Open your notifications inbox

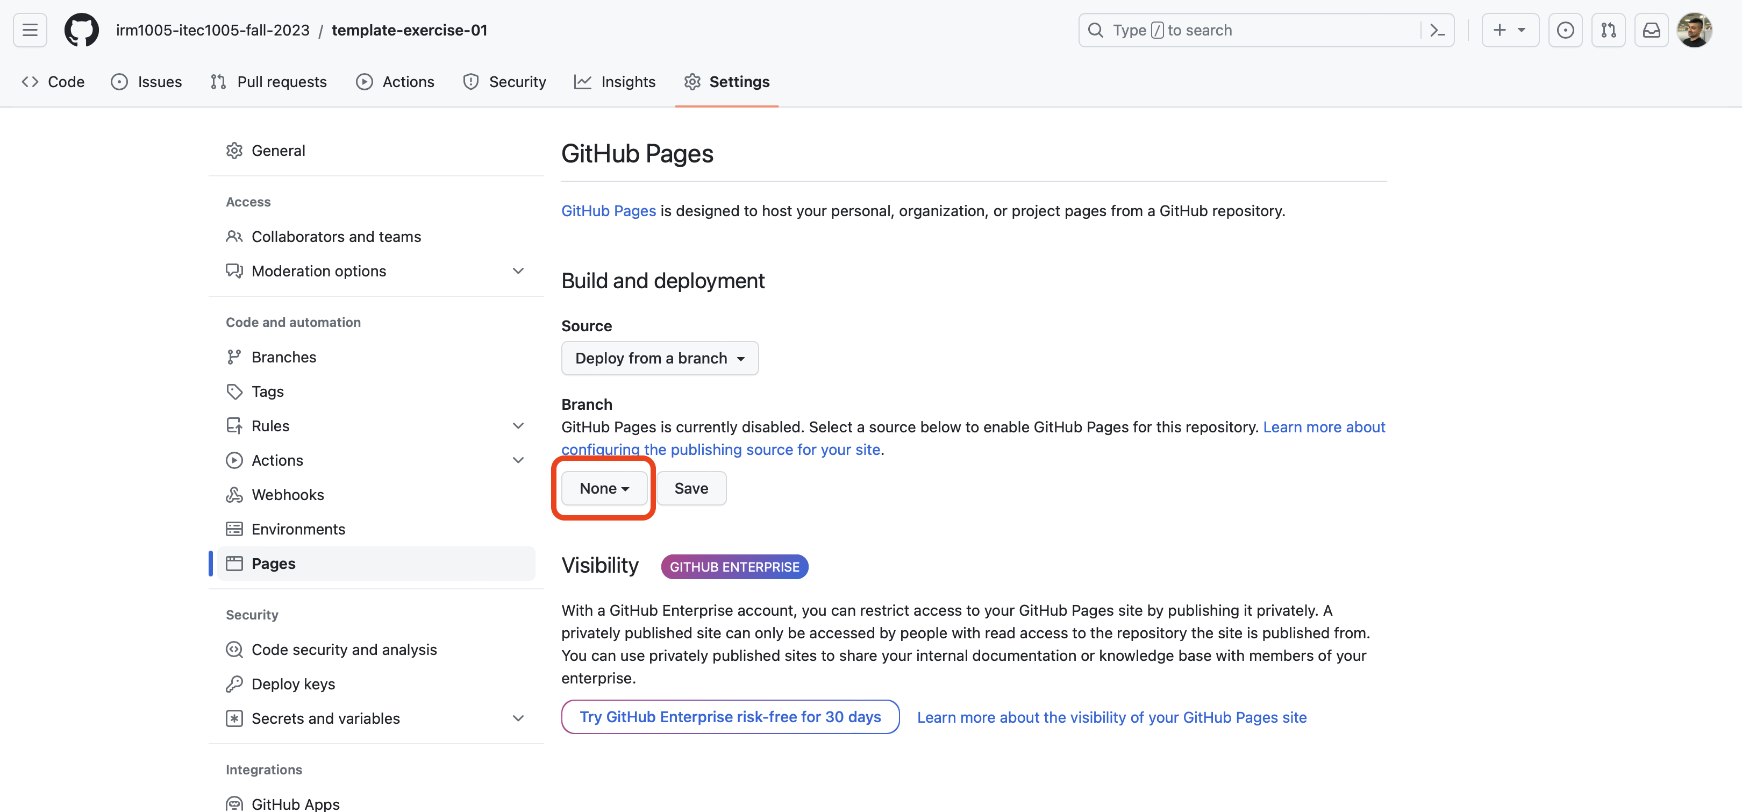point(1651,30)
